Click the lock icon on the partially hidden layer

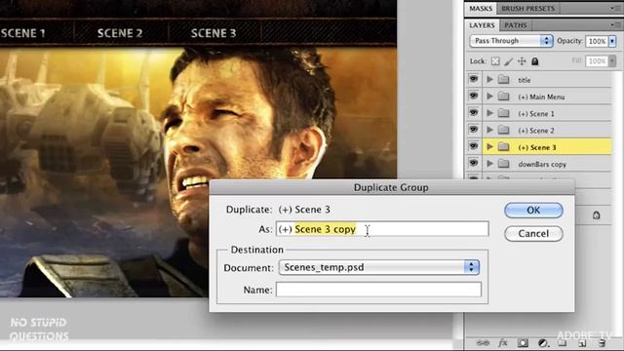[x=596, y=214]
